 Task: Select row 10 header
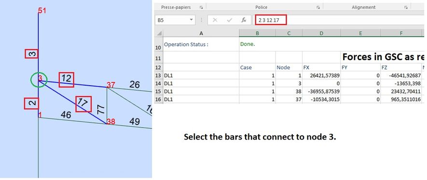[158, 44]
